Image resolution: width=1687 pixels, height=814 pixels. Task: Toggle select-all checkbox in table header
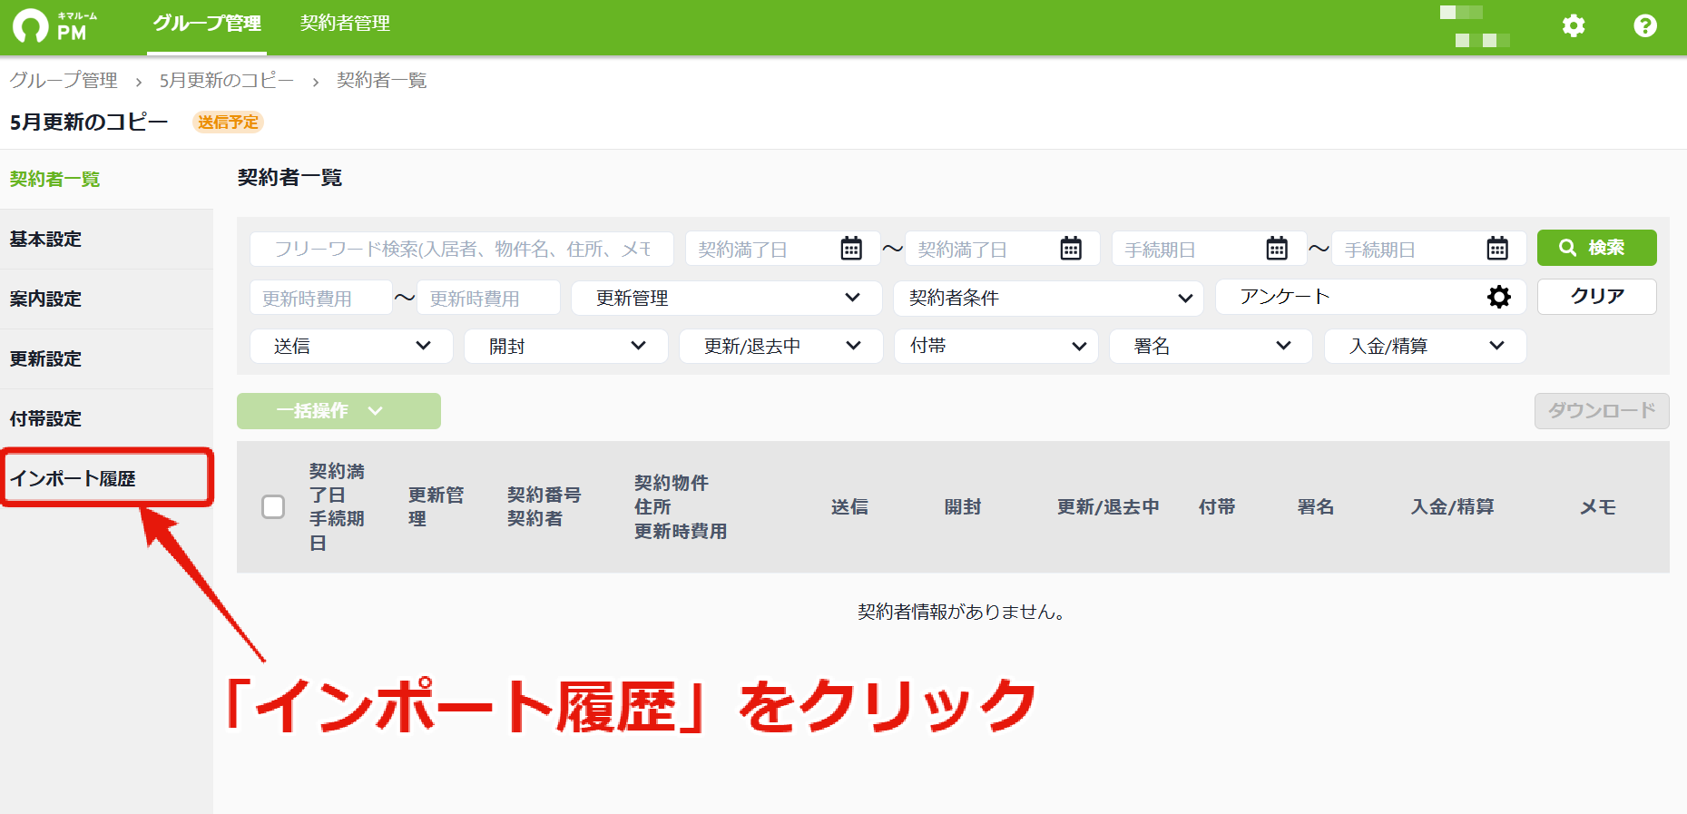tap(273, 506)
